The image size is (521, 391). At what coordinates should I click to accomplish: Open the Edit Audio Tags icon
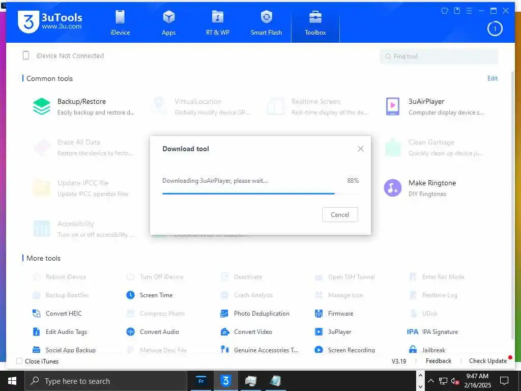(37, 331)
